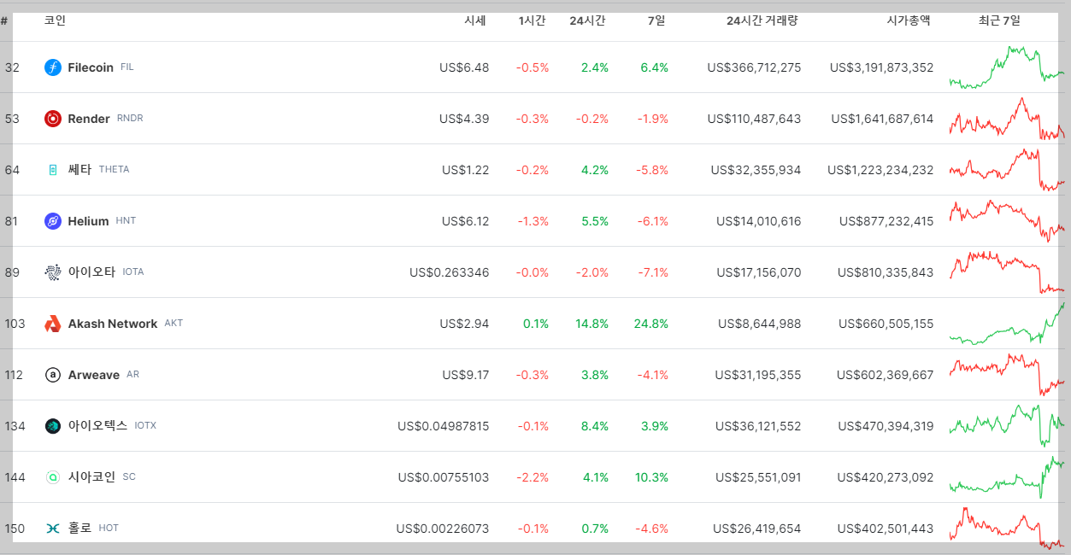Click volume US$366,712,275
Screen dimensions: 1071x555
(x=755, y=67)
